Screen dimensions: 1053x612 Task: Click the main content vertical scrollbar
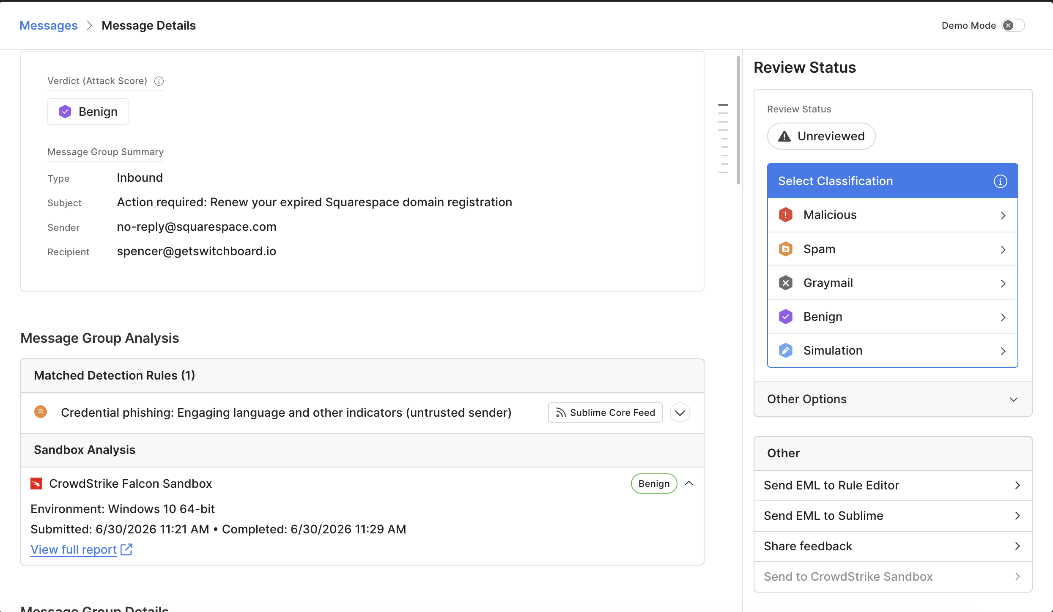738,120
